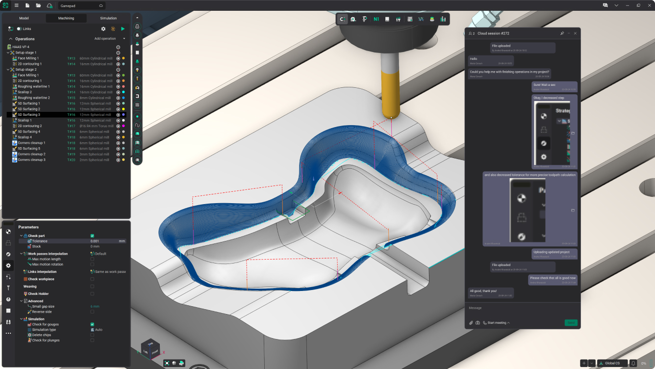Collapse the Setup stage 2 tree node

pyautogui.click(x=8, y=70)
